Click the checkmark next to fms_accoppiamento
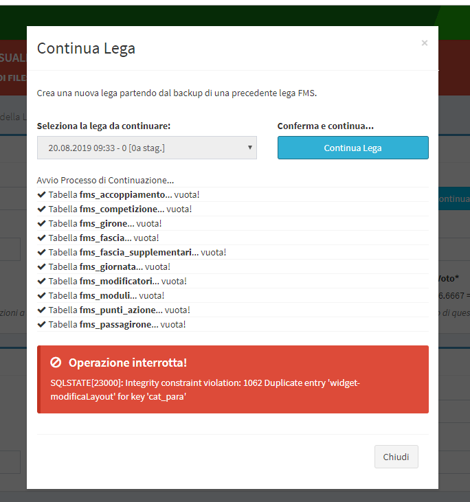 42,195
